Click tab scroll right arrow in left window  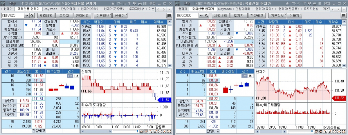(x=164, y=9)
